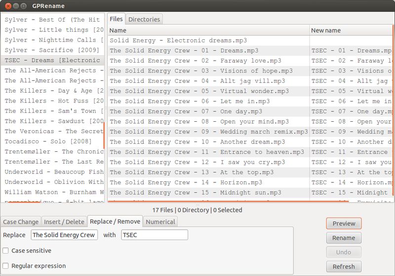Open folder 'The Killers - Hot Fuss'

[x=52, y=101]
